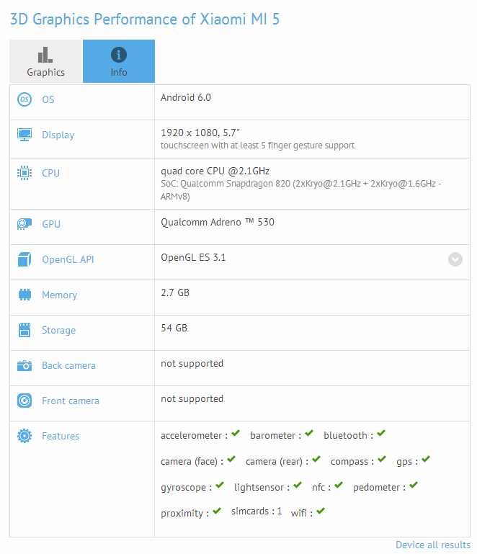The image size is (477, 554).
Task: Select the Info tab
Action: click(x=119, y=62)
